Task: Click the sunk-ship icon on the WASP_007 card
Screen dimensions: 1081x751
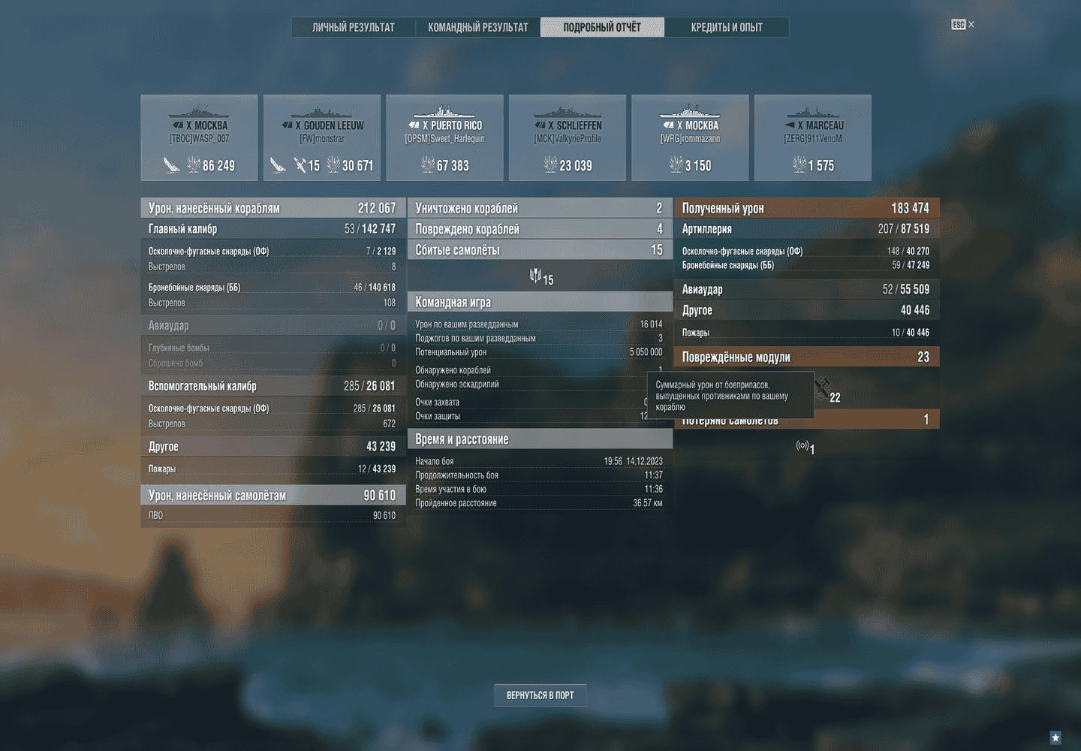Action: [171, 164]
